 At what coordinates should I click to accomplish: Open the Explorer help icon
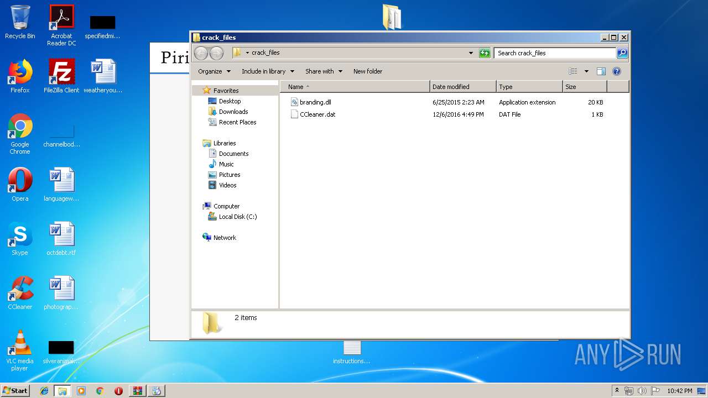click(x=617, y=71)
